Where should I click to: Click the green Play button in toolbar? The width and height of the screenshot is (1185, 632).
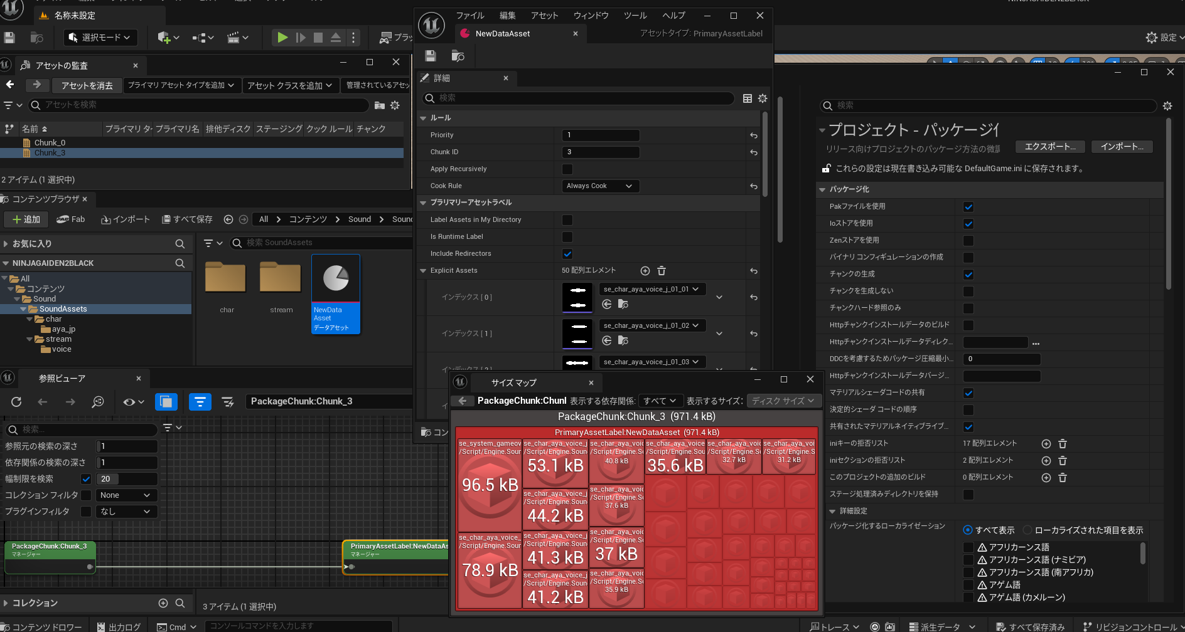(x=282, y=38)
